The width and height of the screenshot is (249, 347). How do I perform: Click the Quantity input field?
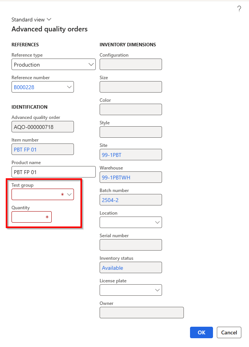click(x=29, y=217)
